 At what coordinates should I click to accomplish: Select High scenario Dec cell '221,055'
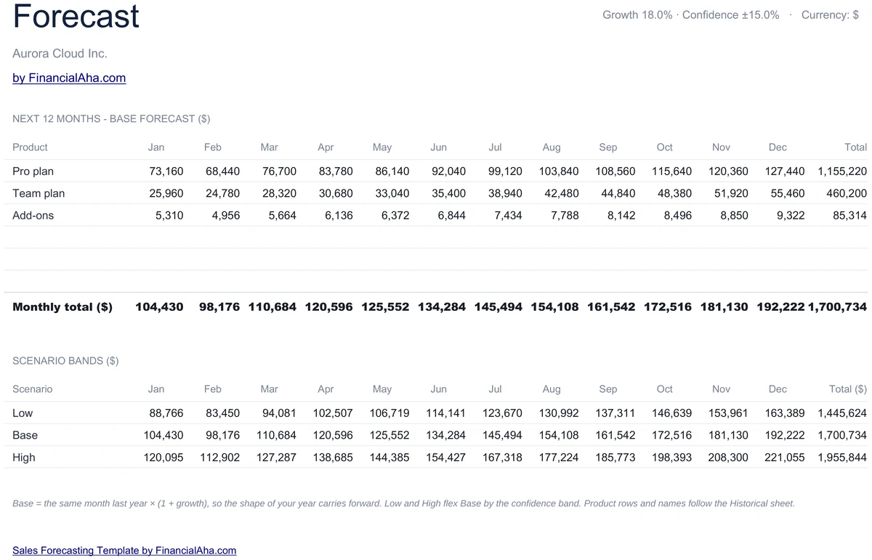tap(785, 458)
